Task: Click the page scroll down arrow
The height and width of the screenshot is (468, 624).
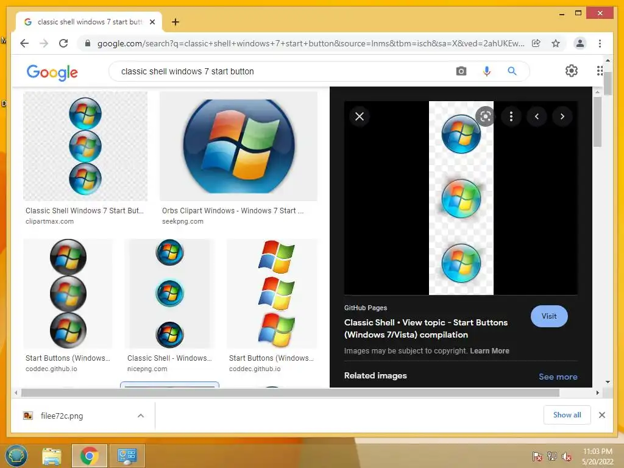Action: click(608, 382)
